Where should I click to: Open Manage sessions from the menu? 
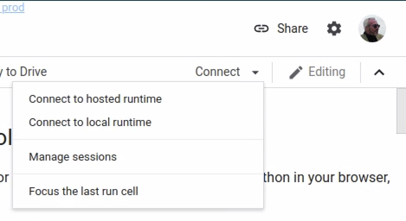(x=73, y=157)
